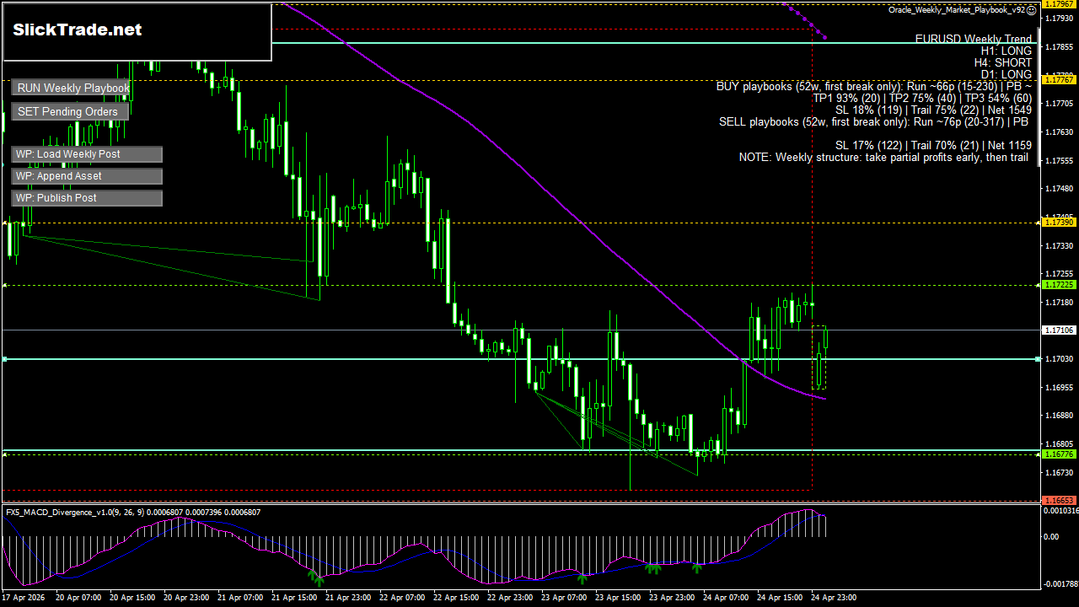Image resolution: width=1079 pixels, height=607 pixels.
Task: Click the SET Pending Orders button
Action: [71, 111]
